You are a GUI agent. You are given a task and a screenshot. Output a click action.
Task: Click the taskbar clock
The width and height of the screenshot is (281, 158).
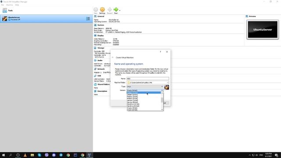(268, 155)
